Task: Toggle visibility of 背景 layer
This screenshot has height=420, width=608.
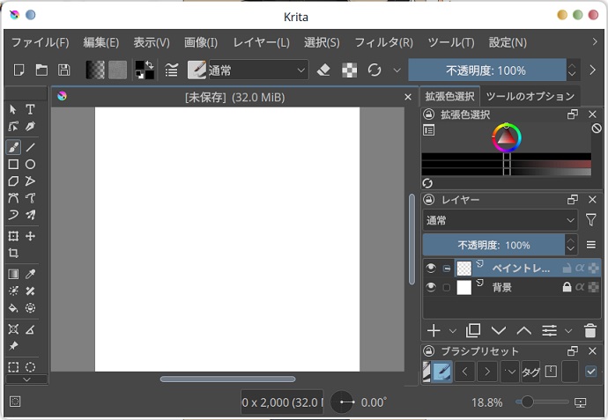Action: 431,287
